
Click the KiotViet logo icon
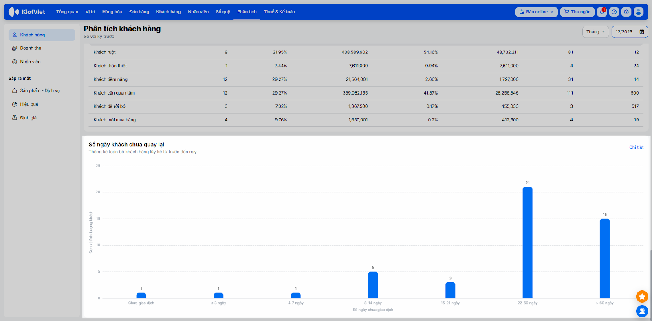click(14, 12)
